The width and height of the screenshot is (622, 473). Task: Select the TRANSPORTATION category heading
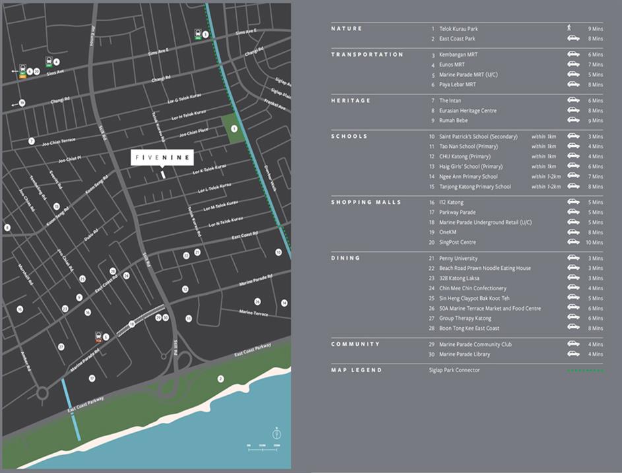click(367, 55)
